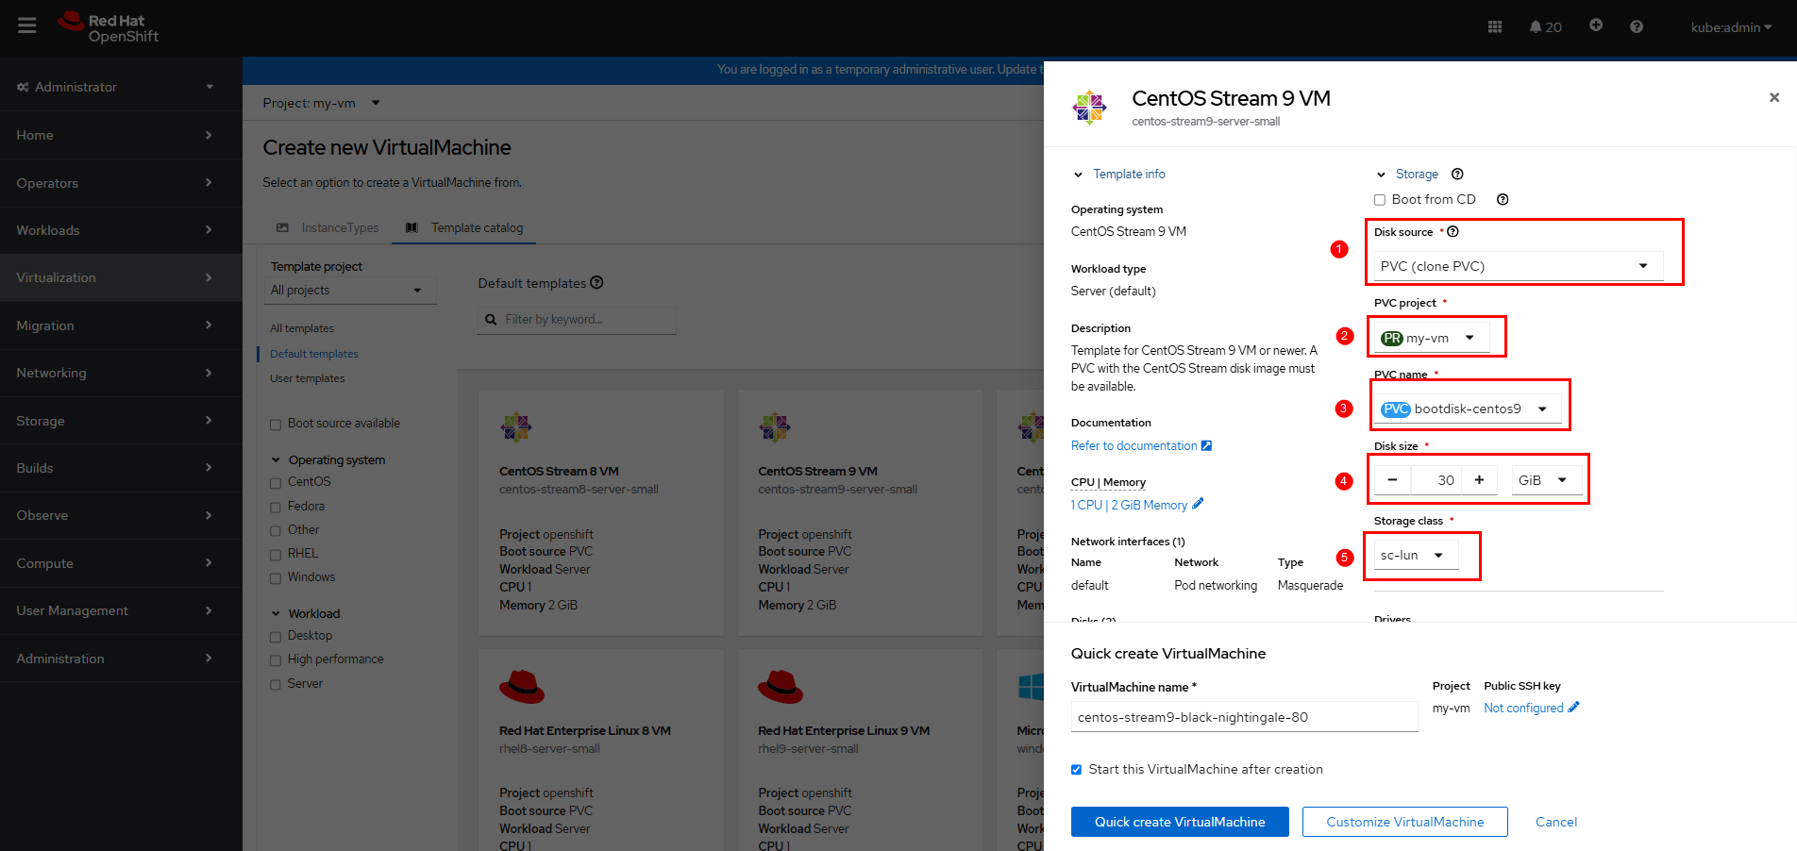Click CentOS logo in side panel header
The image size is (1797, 851).
pos(1089,108)
